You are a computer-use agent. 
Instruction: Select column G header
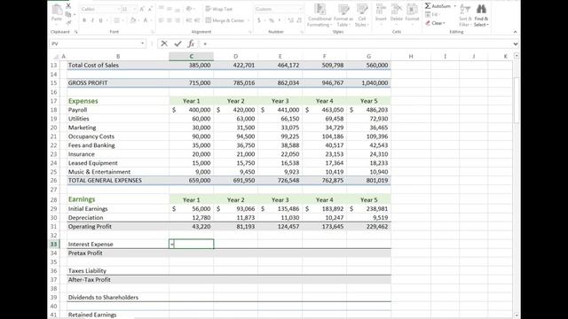[x=369, y=57]
